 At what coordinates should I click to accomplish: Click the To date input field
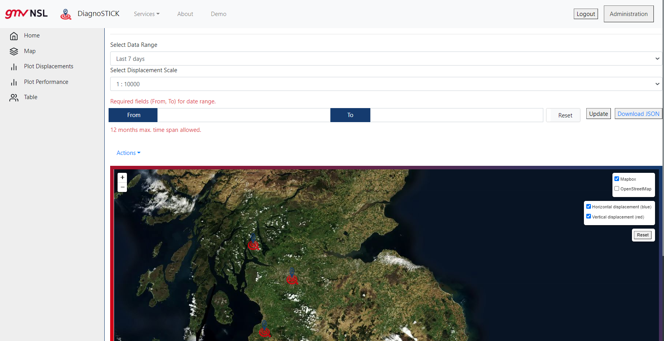pos(457,115)
